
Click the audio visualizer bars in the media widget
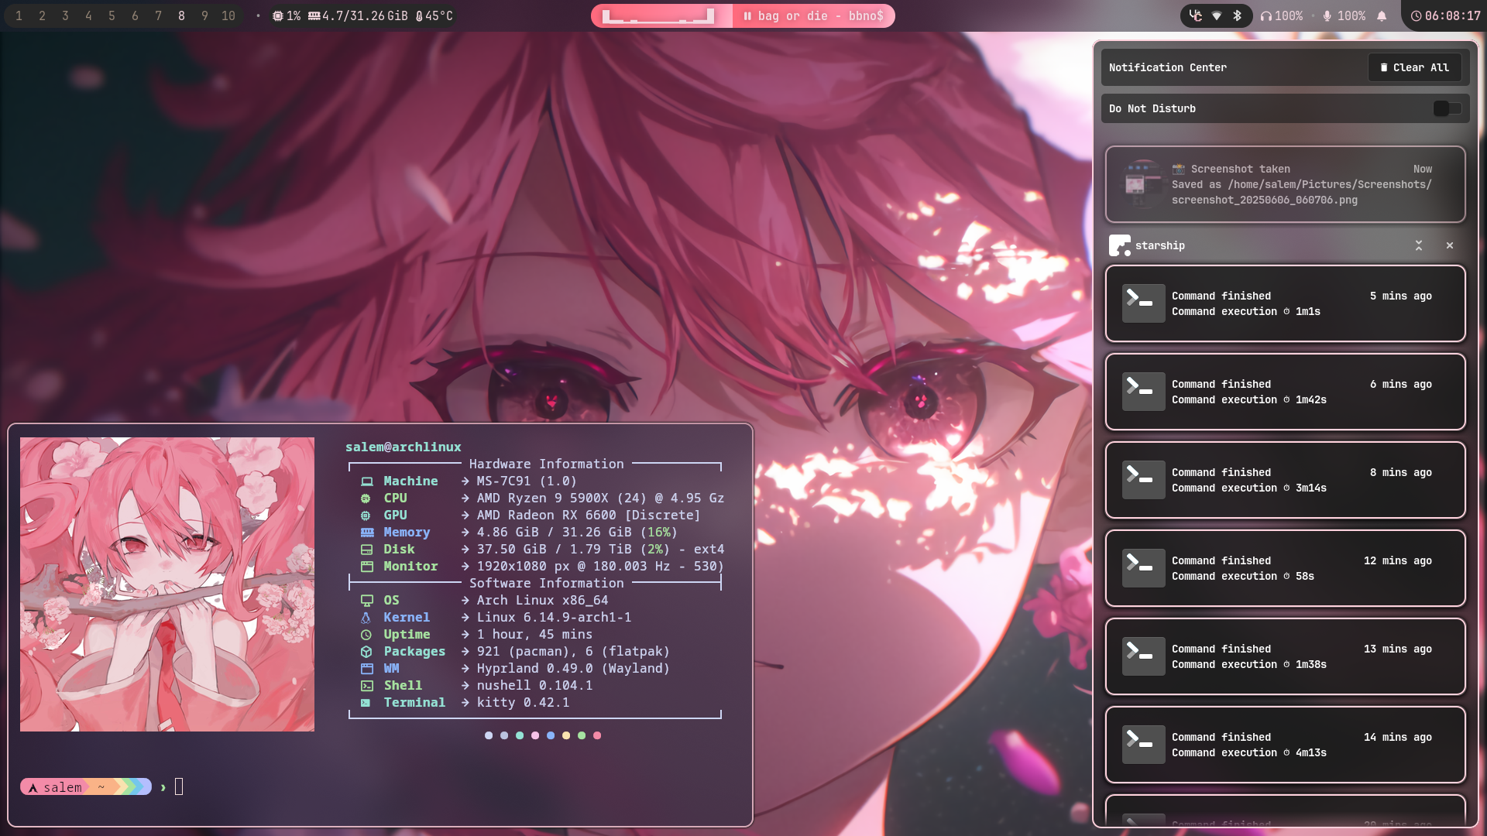[658, 15]
